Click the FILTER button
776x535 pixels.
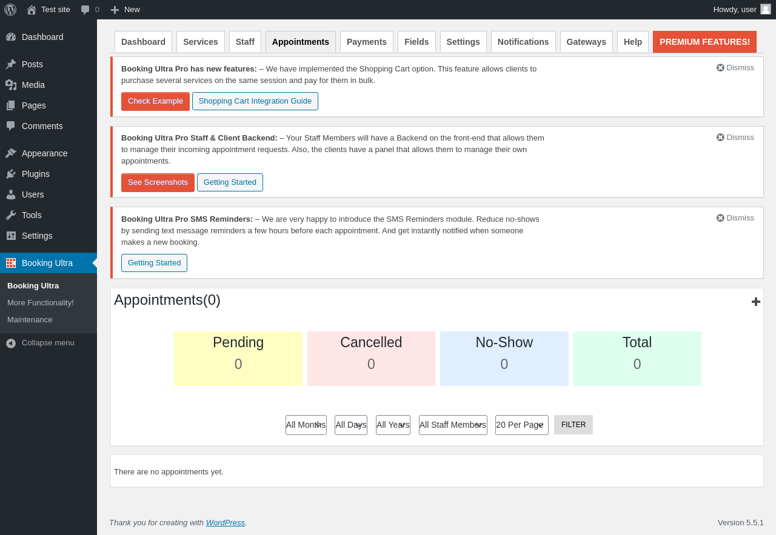click(x=574, y=425)
